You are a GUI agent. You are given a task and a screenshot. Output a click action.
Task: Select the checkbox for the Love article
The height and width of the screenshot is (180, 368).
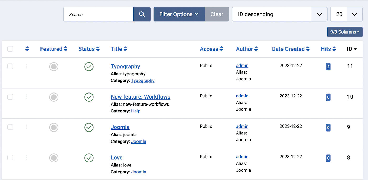(10, 157)
